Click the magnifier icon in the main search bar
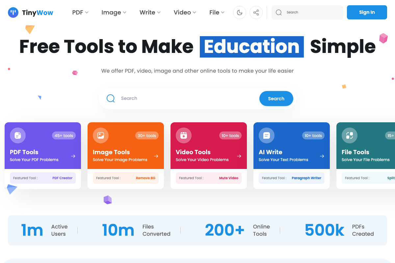This screenshot has width=395, height=263. (111, 98)
